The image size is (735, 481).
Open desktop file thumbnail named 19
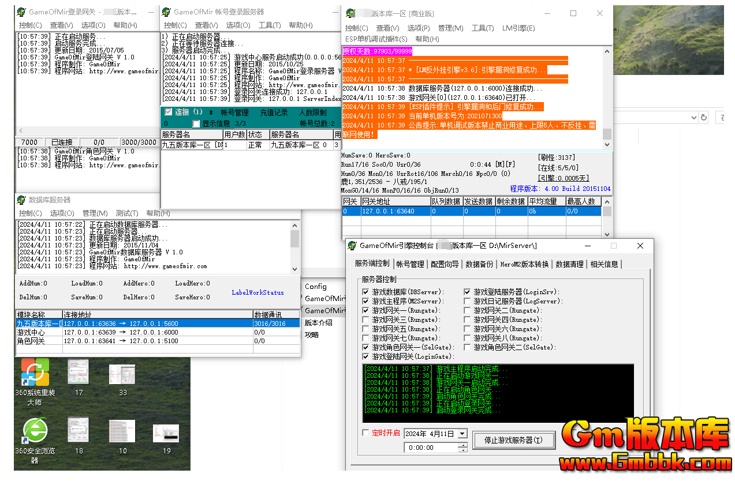click(x=166, y=433)
